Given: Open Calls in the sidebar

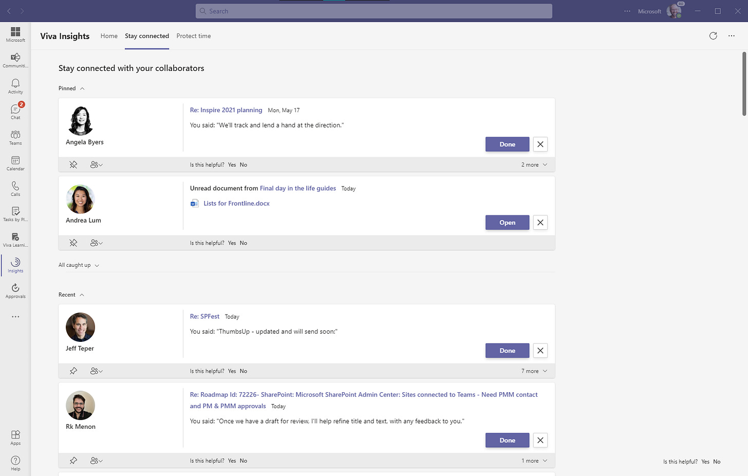Looking at the screenshot, I should (x=15, y=186).
